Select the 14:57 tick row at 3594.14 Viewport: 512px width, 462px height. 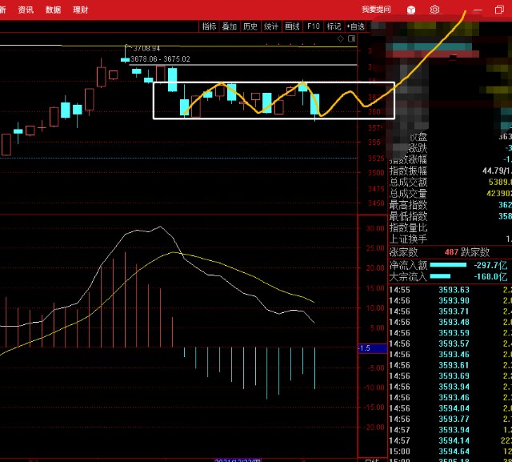pyautogui.click(x=450, y=440)
